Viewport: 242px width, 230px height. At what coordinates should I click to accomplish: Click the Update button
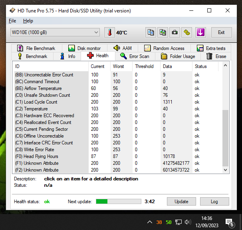(x=181, y=202)
